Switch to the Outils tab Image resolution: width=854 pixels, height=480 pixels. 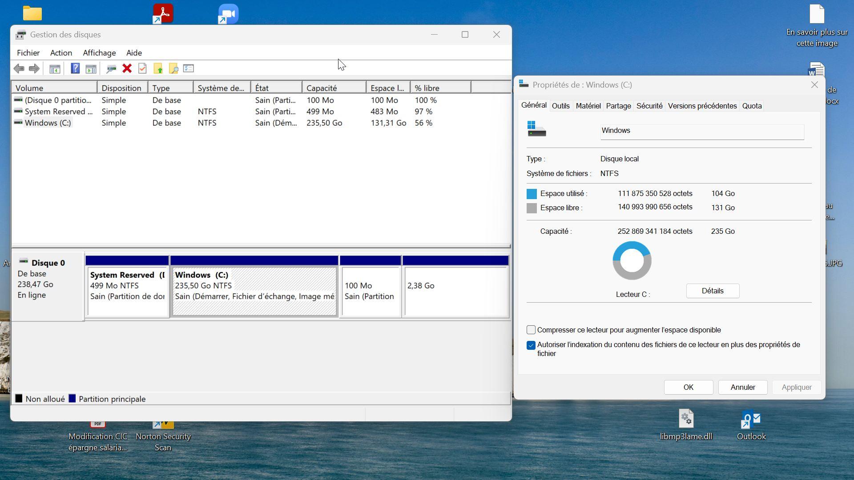click(560, 106)
